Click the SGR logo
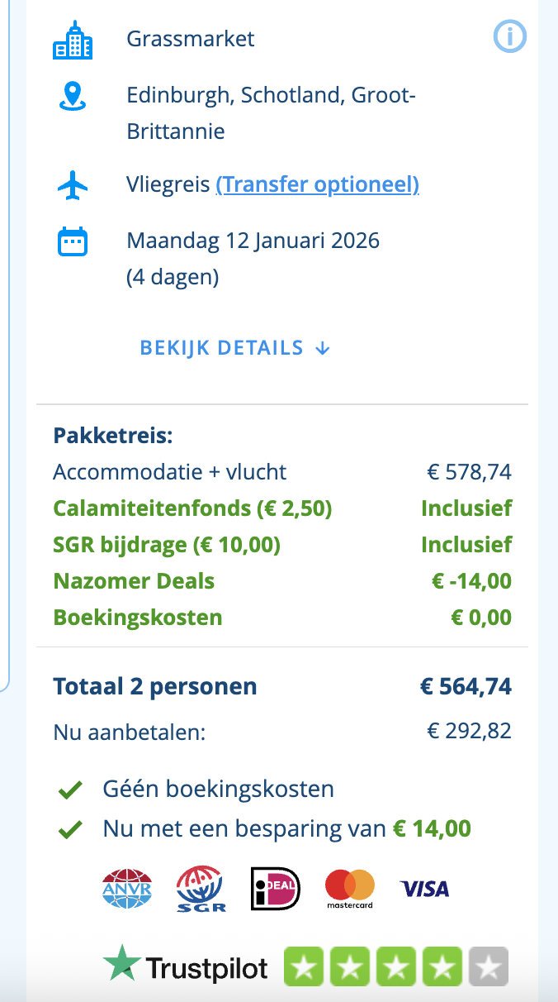Viewport: 558px width, 1002px height. coord(199,890)
